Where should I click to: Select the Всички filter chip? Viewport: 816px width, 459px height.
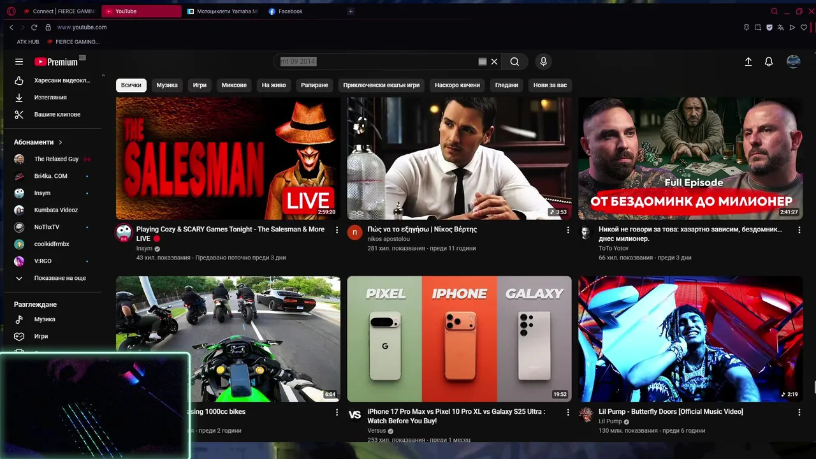pyautogui.click(x=131, y=85)
